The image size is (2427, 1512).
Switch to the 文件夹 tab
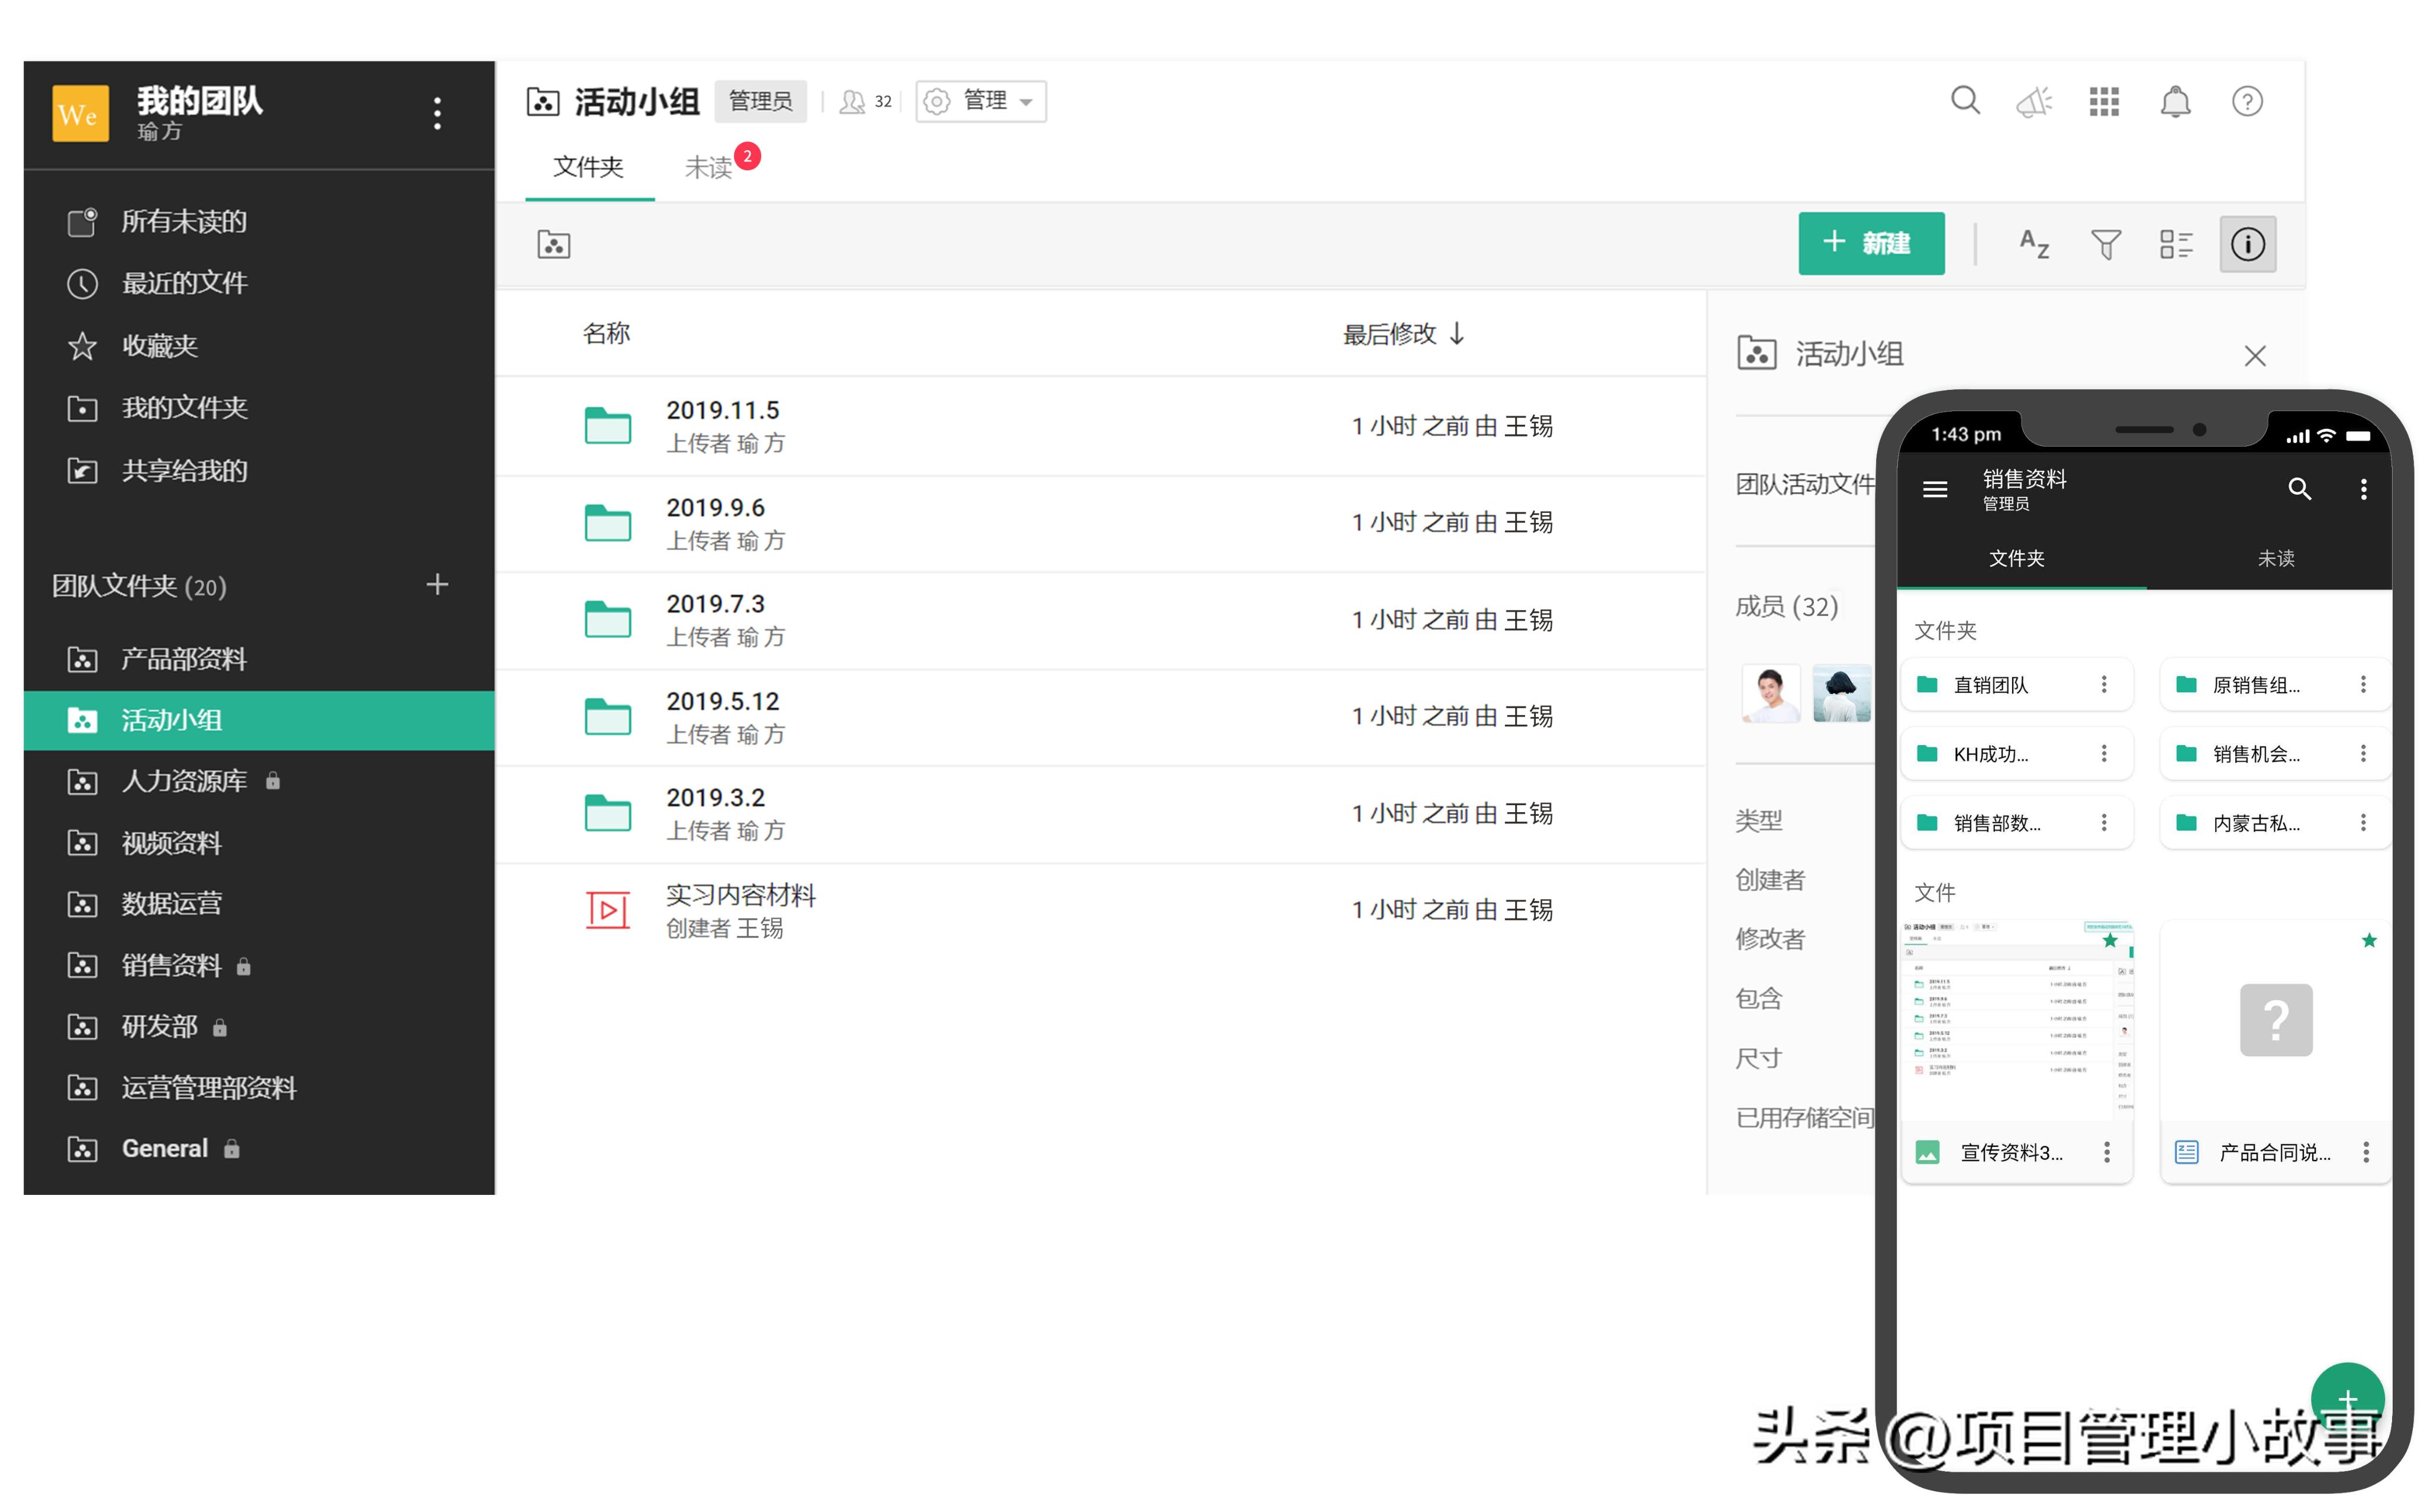[588, 167]
